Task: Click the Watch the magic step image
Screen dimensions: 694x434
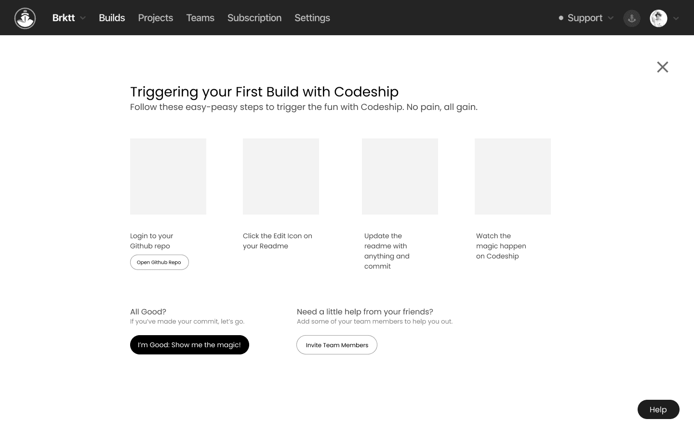Action: point(513,176)
